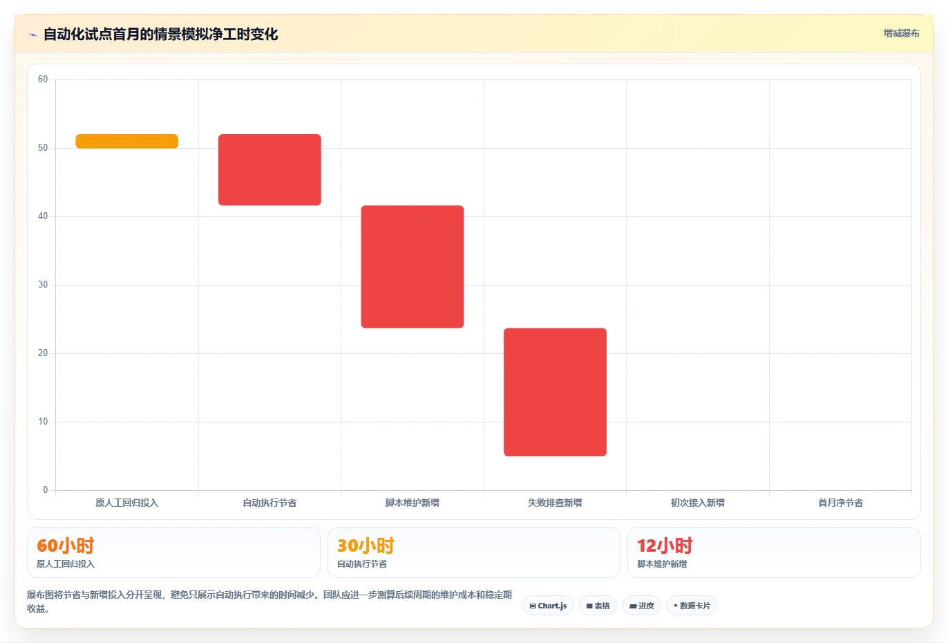Click the 原人工回归投入 axis label
The height and width of the screenshot is (643, 948).
coord(127,503)
